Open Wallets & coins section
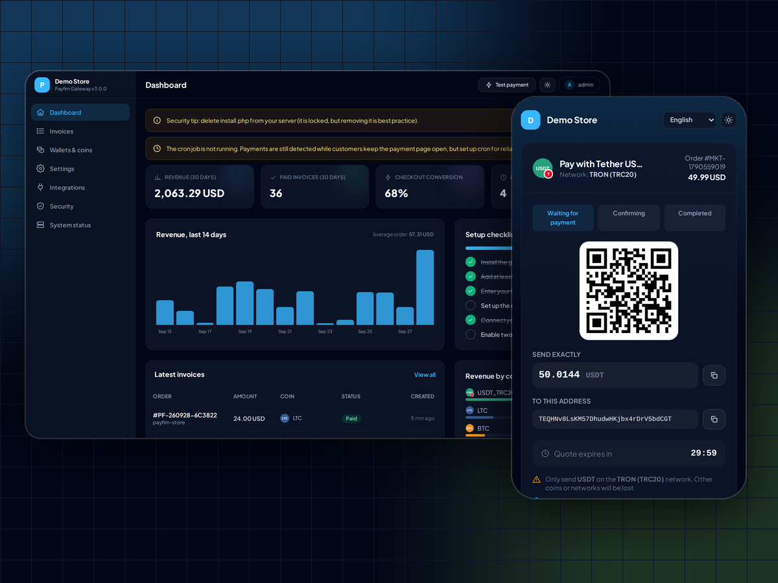The image size is (778, 583). (x=80, y=150)
